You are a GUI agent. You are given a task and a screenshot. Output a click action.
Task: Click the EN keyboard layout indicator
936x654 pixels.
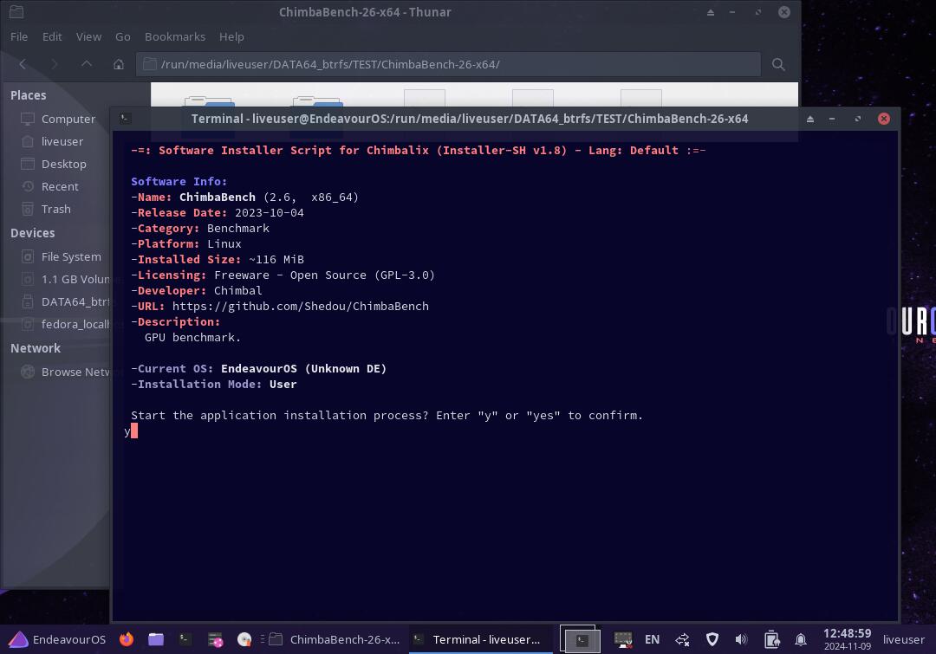pos(652,639)
